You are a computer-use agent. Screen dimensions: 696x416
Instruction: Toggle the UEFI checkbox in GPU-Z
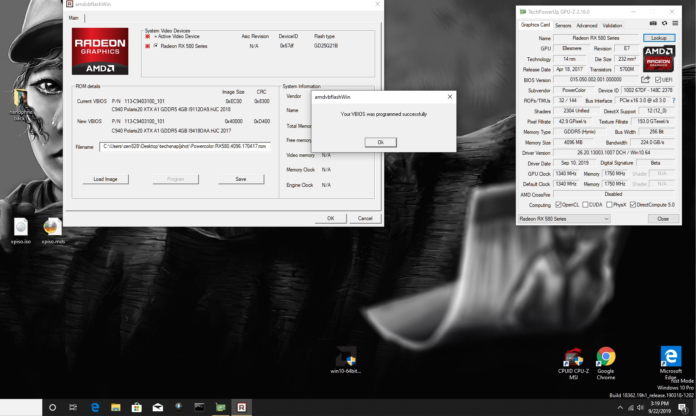tap(658, 80)
